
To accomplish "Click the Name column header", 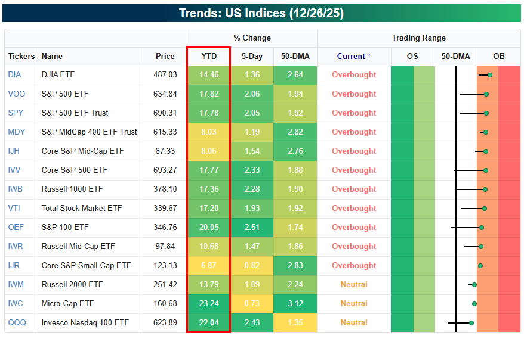I will (x=52, y=57).
